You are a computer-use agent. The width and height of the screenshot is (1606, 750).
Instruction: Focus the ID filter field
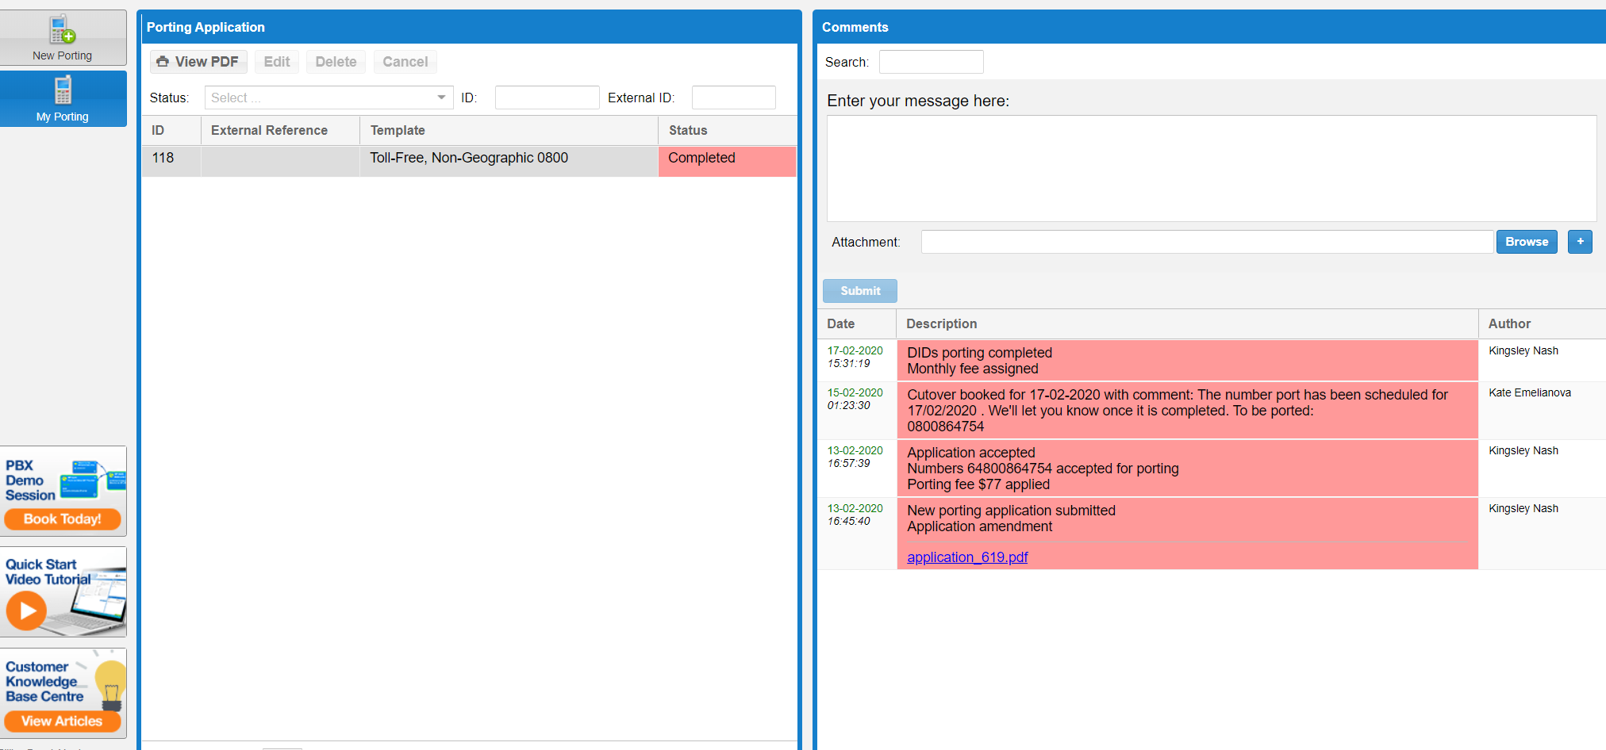pyautogui.click(x=547, y=98)
